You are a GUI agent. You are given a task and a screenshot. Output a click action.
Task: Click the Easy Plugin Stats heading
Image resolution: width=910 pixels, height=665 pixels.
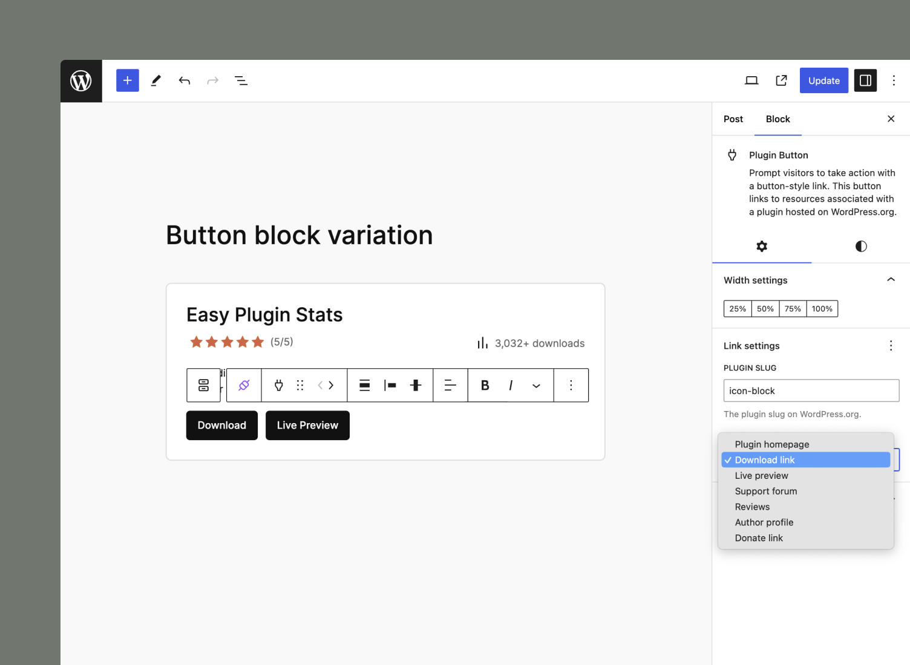coord(264,315)
